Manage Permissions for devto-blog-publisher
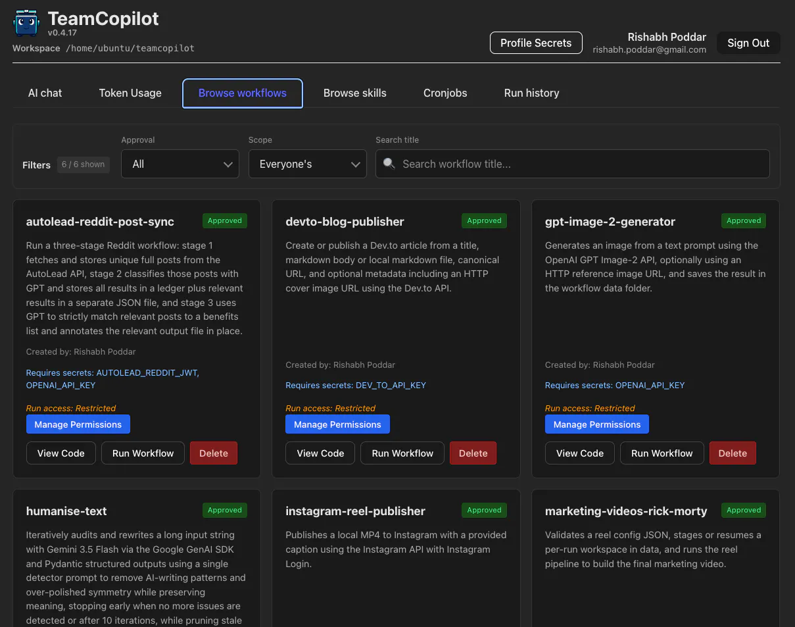Viewport: 795px width, 627px height. point(337,424)
